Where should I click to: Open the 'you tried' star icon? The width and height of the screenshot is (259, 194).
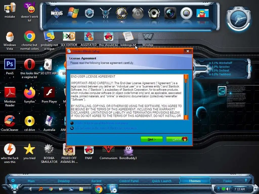click(29, 152)
